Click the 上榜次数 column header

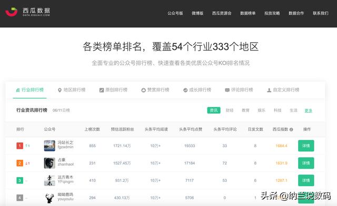[x=92, y=129]
